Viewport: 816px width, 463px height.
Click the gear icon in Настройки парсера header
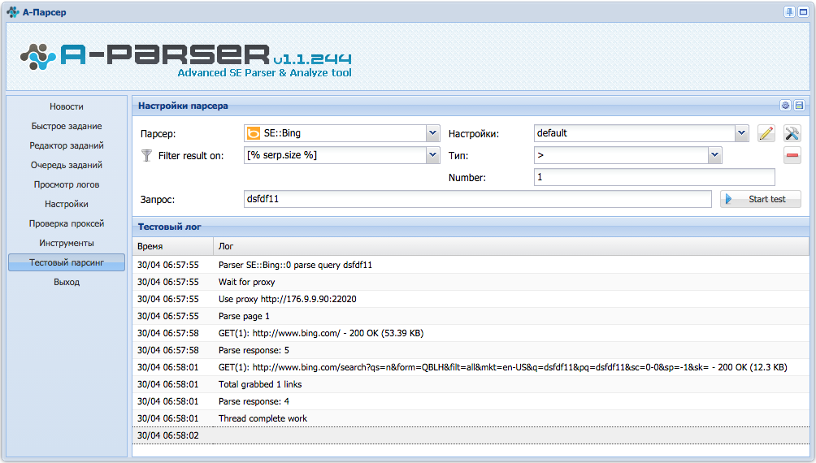[785, 105]
